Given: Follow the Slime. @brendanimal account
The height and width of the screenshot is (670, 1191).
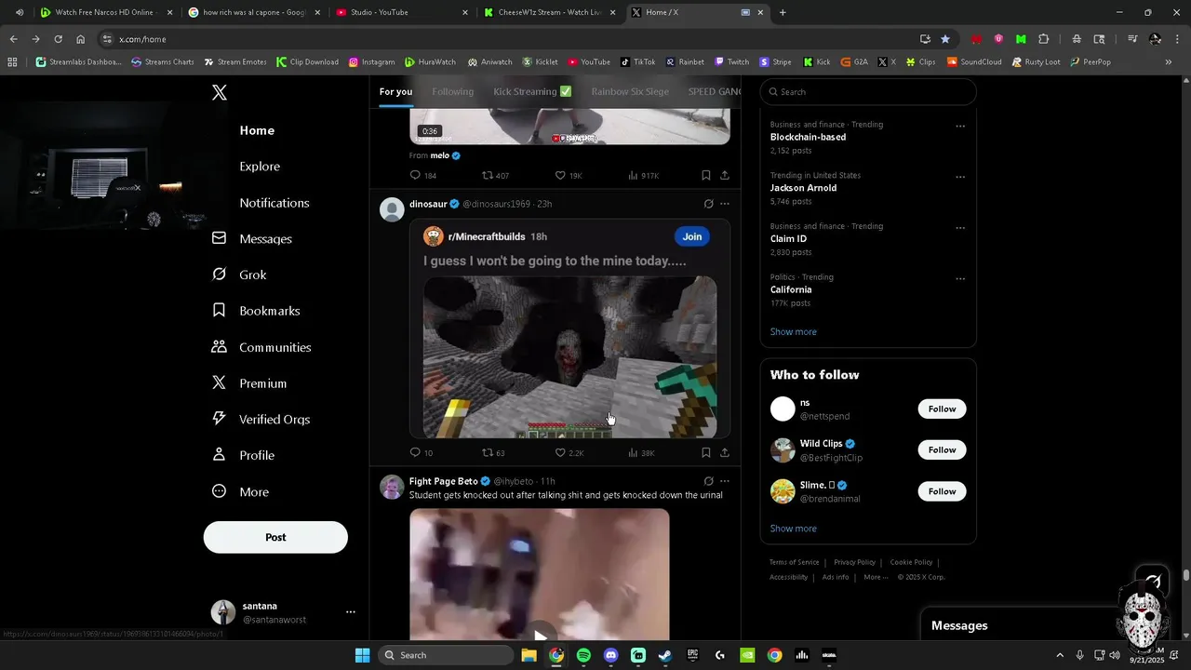Looking at the screenshot, I should [x=942, y=491].
